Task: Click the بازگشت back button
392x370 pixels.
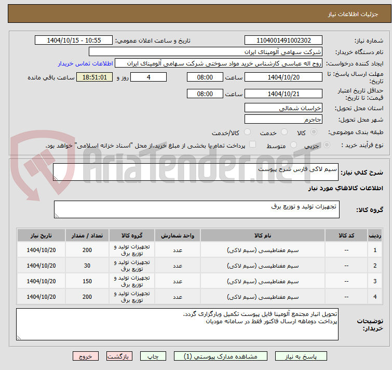Action: 119,356
